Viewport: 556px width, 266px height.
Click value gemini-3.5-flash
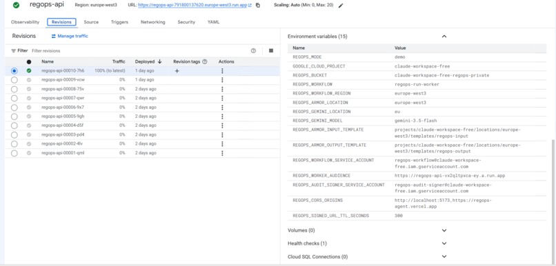(x=415, y=121)
